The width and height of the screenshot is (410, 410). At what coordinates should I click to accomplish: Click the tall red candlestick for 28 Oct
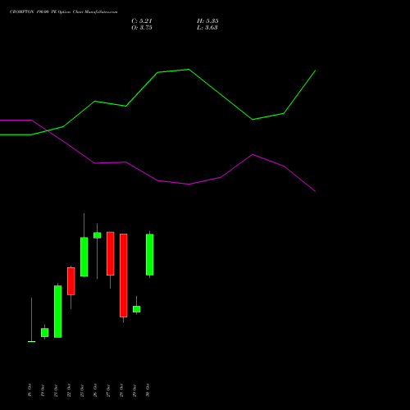[x=124, y=276]
